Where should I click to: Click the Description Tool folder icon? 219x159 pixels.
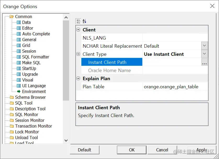pyautogui.click(x=12, y=109)
